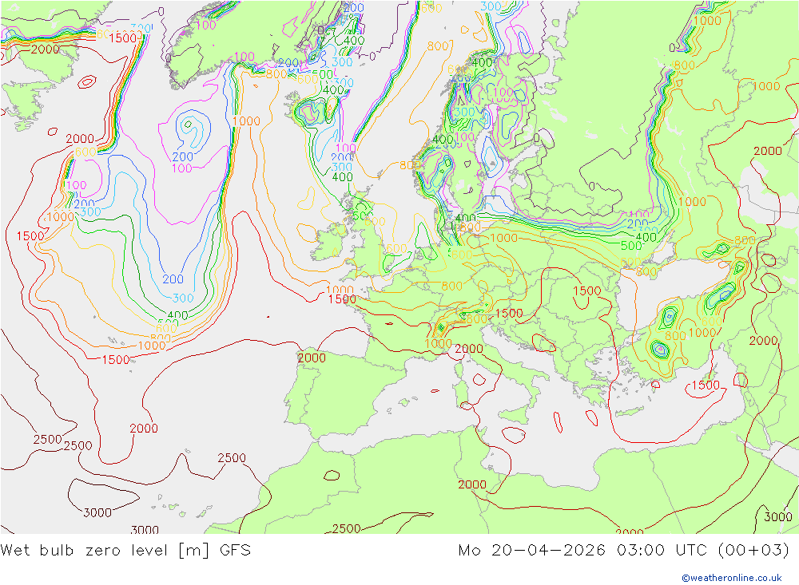Click the 800 contour label over Germany
This screenshot has height=585, width=799.
[451, 287]
